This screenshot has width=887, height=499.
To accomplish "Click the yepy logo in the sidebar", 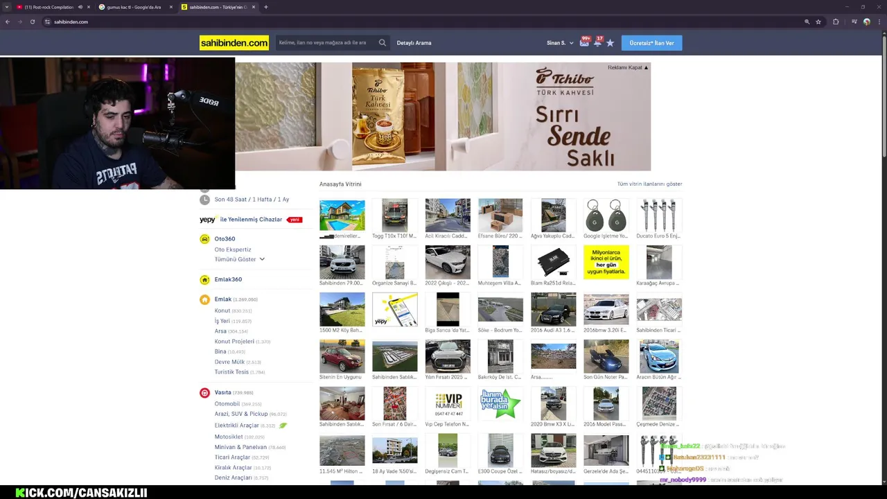I will 207,220.
